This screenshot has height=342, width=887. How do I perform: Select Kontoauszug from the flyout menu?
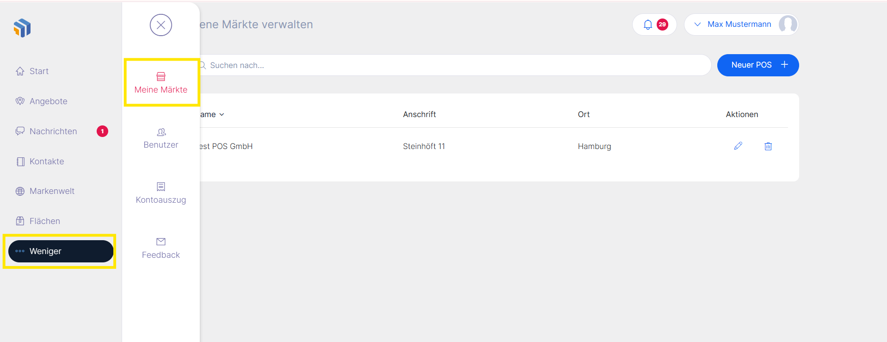tap(161, 193)
